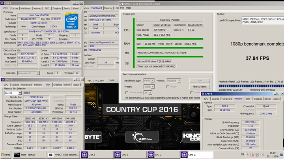Click the Run button in HWBOT
Viewport: 284px width, 159px height.
tap(200, 80)
